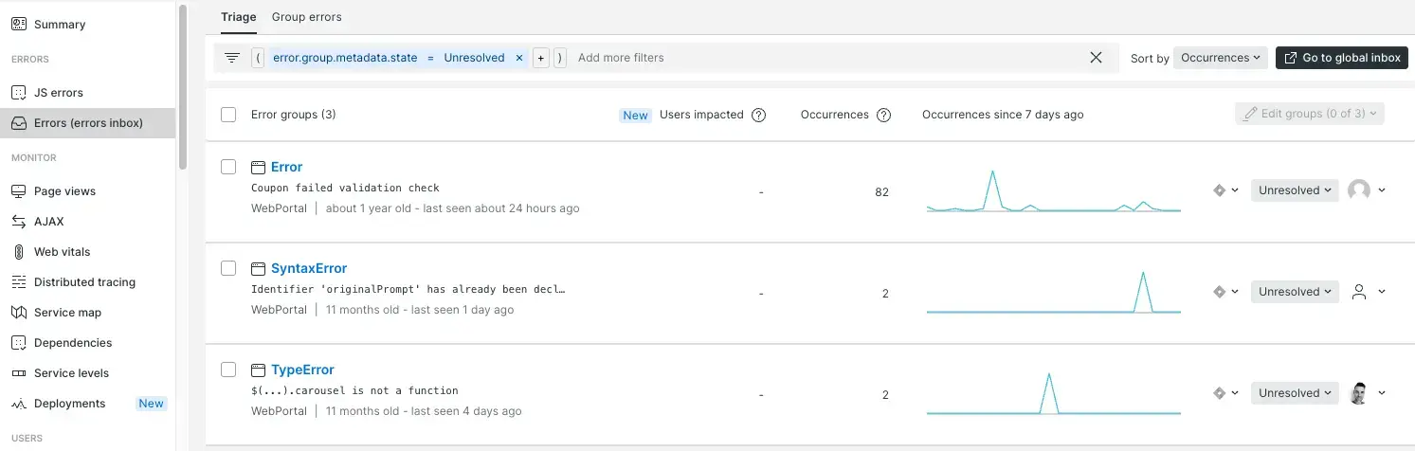
Task: Change the state dropdown of the Error row
Action: (x=1294, y=190)
